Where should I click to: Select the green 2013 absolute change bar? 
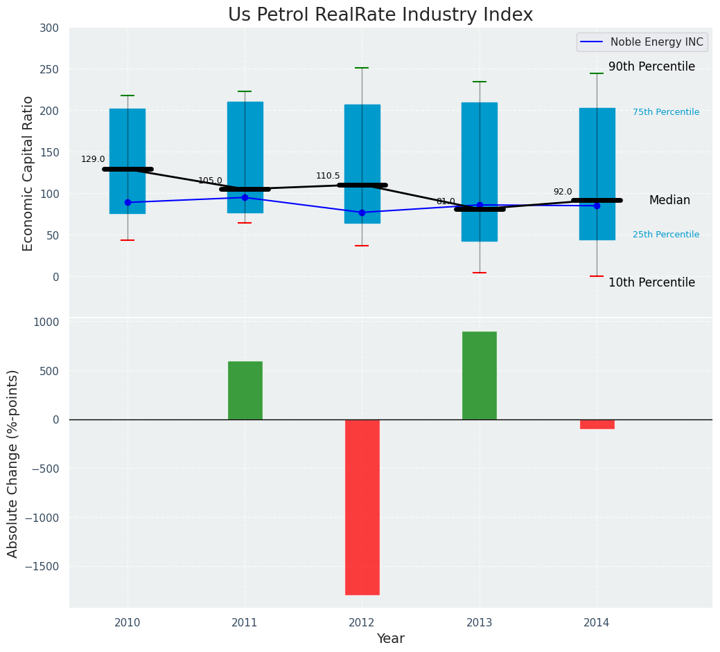(480, 375)
